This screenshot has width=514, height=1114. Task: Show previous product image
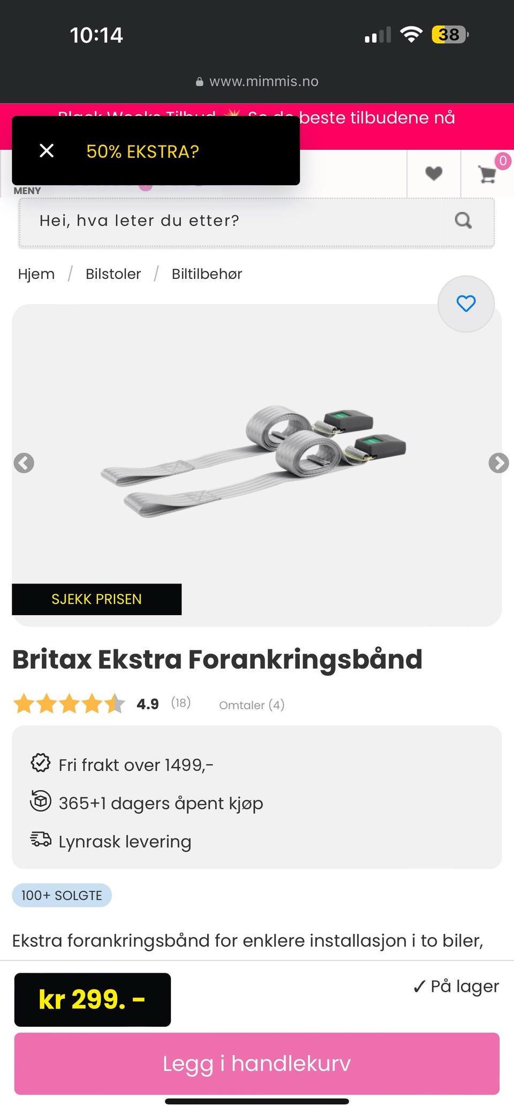click(24, 463)
